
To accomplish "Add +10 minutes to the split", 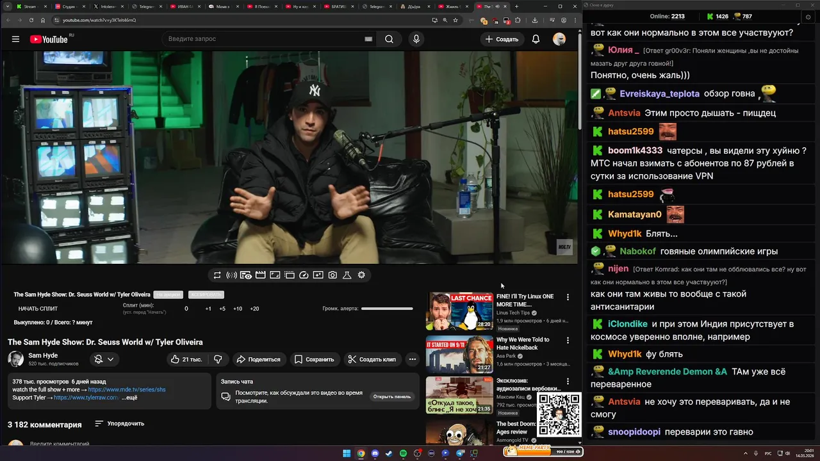I will click(238, 309).
